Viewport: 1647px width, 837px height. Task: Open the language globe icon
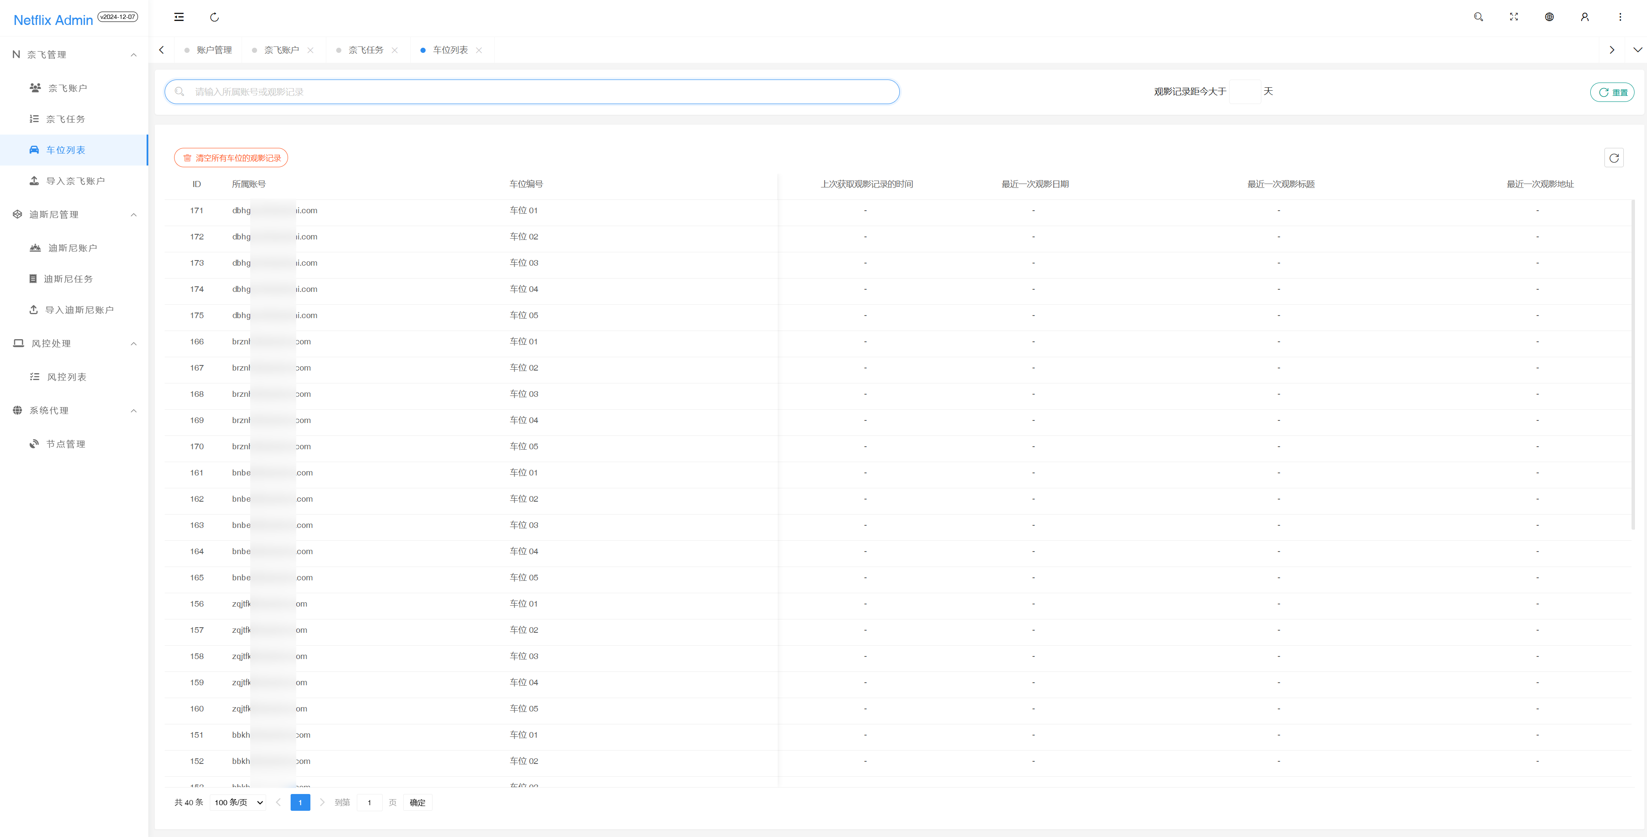coord(1549,17)
